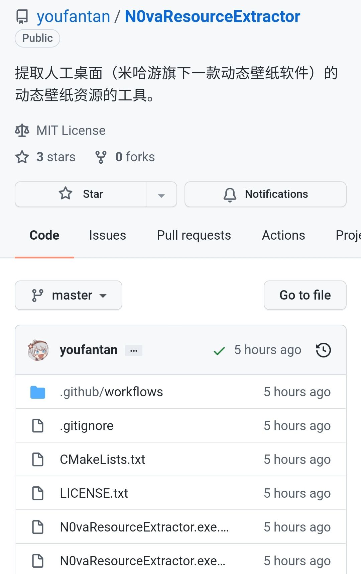The height and width of the screenshot is (574, 361).
Task: Open the master branch selector
Action: point(69,295)
